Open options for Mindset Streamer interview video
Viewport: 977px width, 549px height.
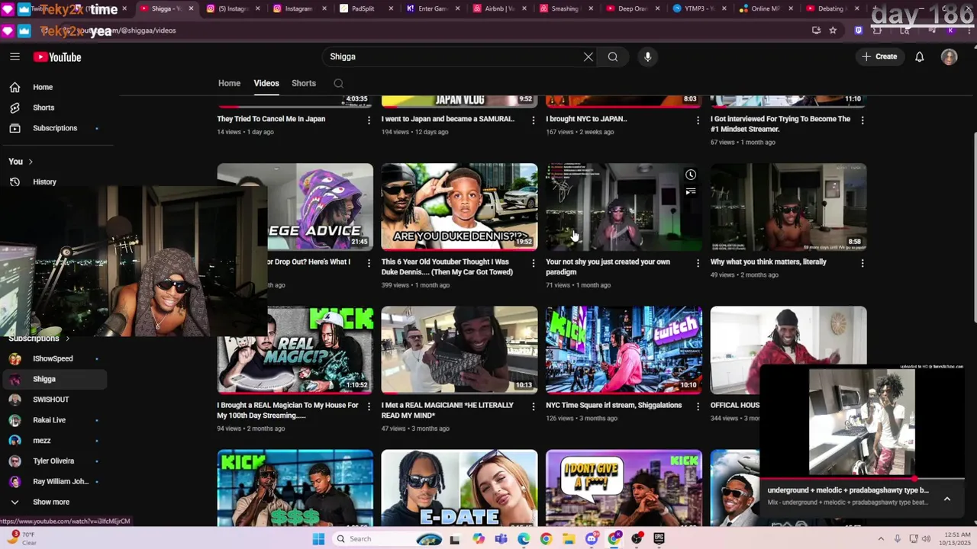[x=863, y=120]
